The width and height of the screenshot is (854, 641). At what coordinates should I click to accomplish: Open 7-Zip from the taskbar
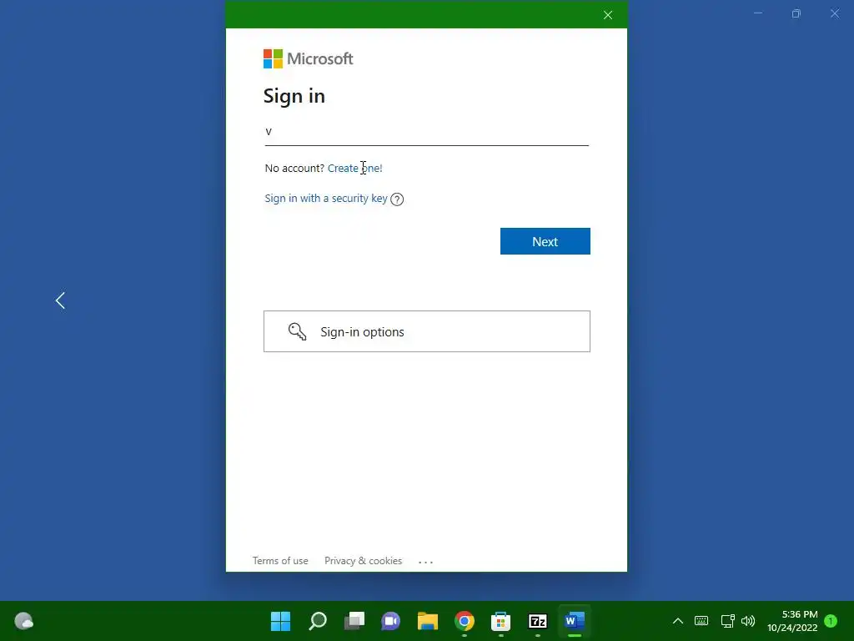pyautogui.click(x=538, y=621)
